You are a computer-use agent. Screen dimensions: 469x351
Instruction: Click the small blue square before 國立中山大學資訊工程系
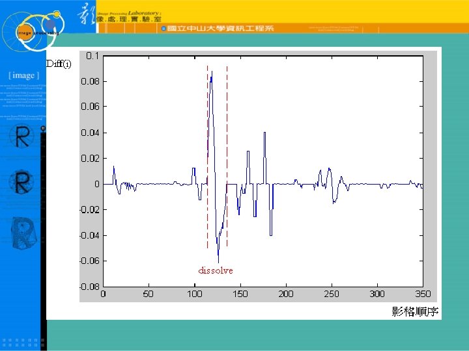(x=163, y=29)
